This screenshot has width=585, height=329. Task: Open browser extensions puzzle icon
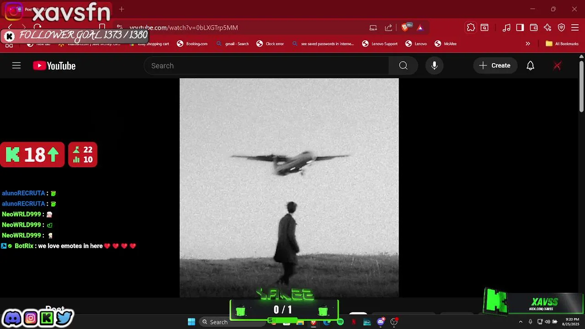[471, 28]
